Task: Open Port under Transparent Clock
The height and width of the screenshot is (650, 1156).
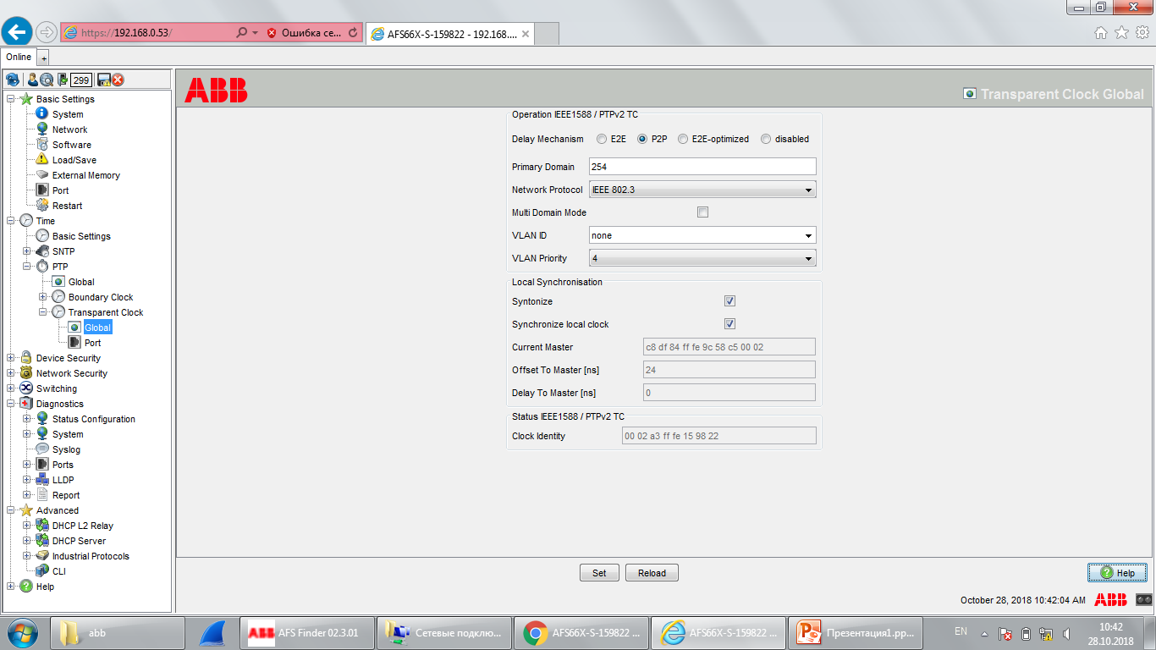Action: [92, 343]
